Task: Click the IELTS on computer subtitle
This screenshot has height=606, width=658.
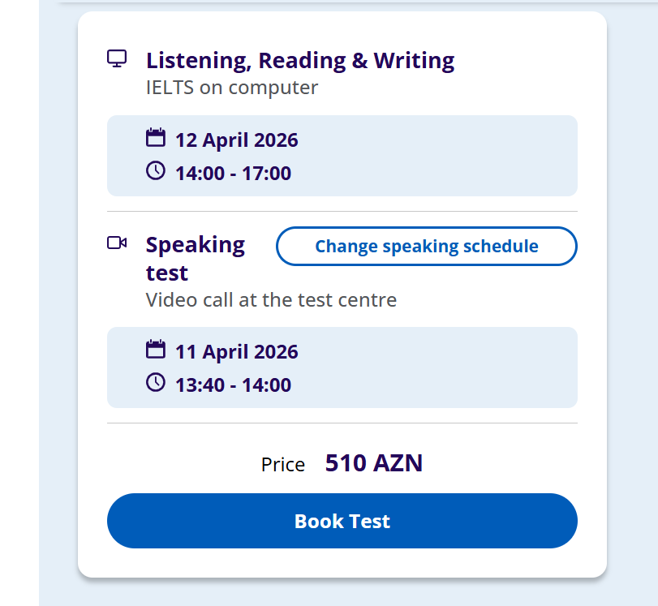Action: point(232,88)
